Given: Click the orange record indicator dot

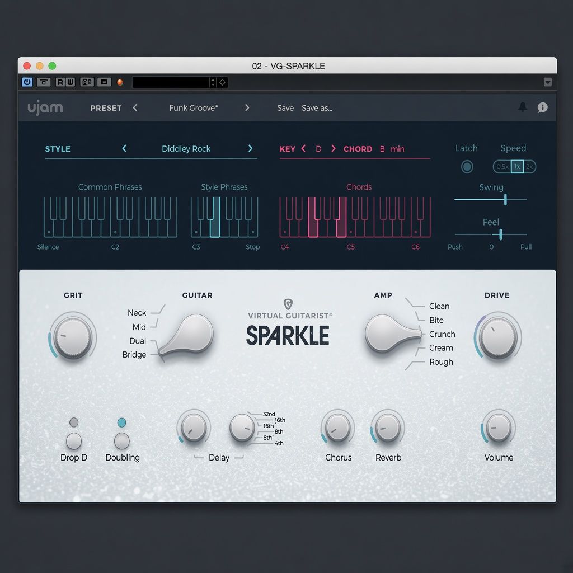Looking at the screenshot, I should click(120, 83).
